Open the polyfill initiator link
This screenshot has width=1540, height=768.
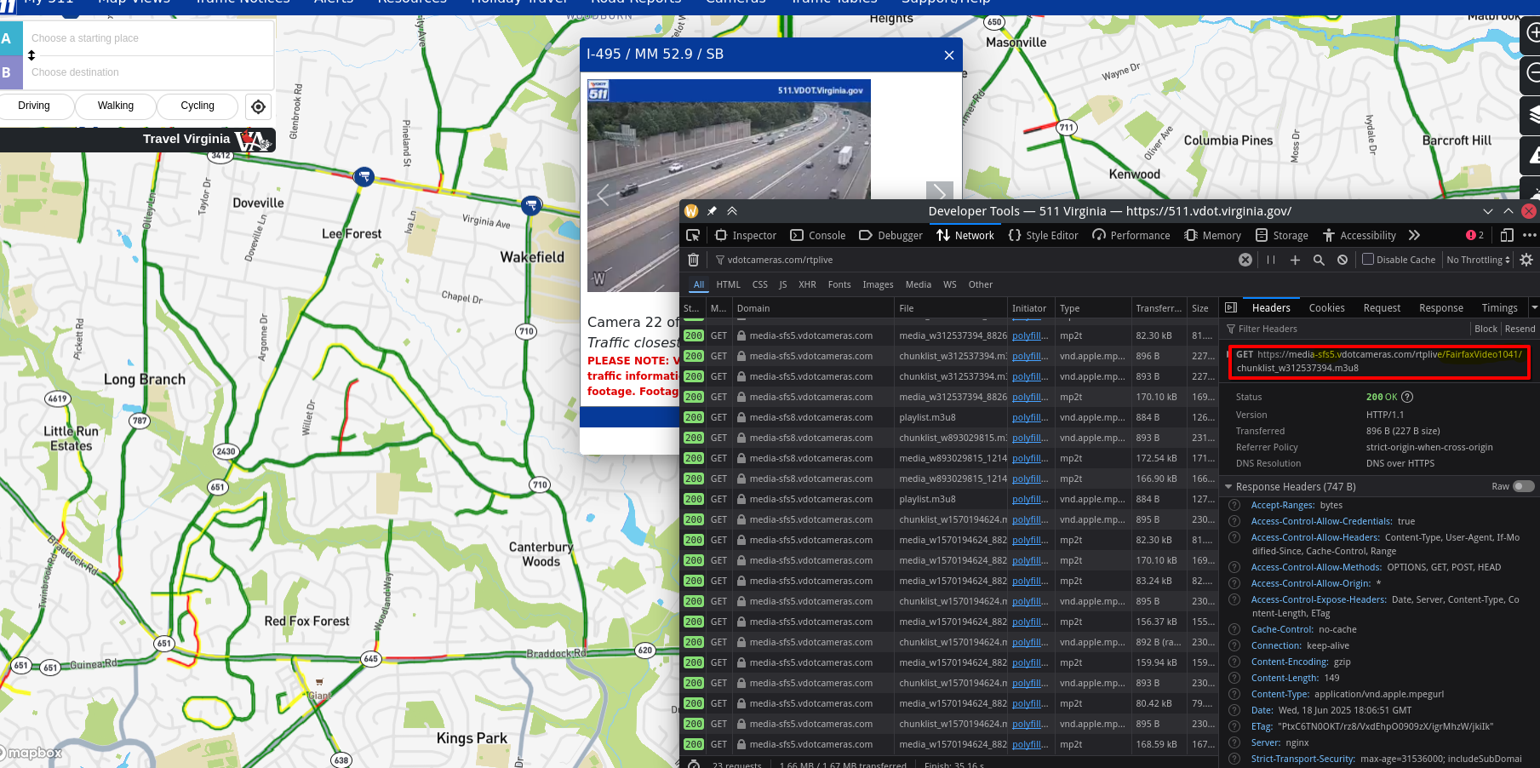point(1028,335)
